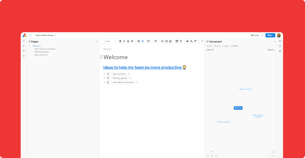The height and width of the screenshot is (158, 305).
Task: Click the search magnifier icon
Action: (x=262, y=35)
